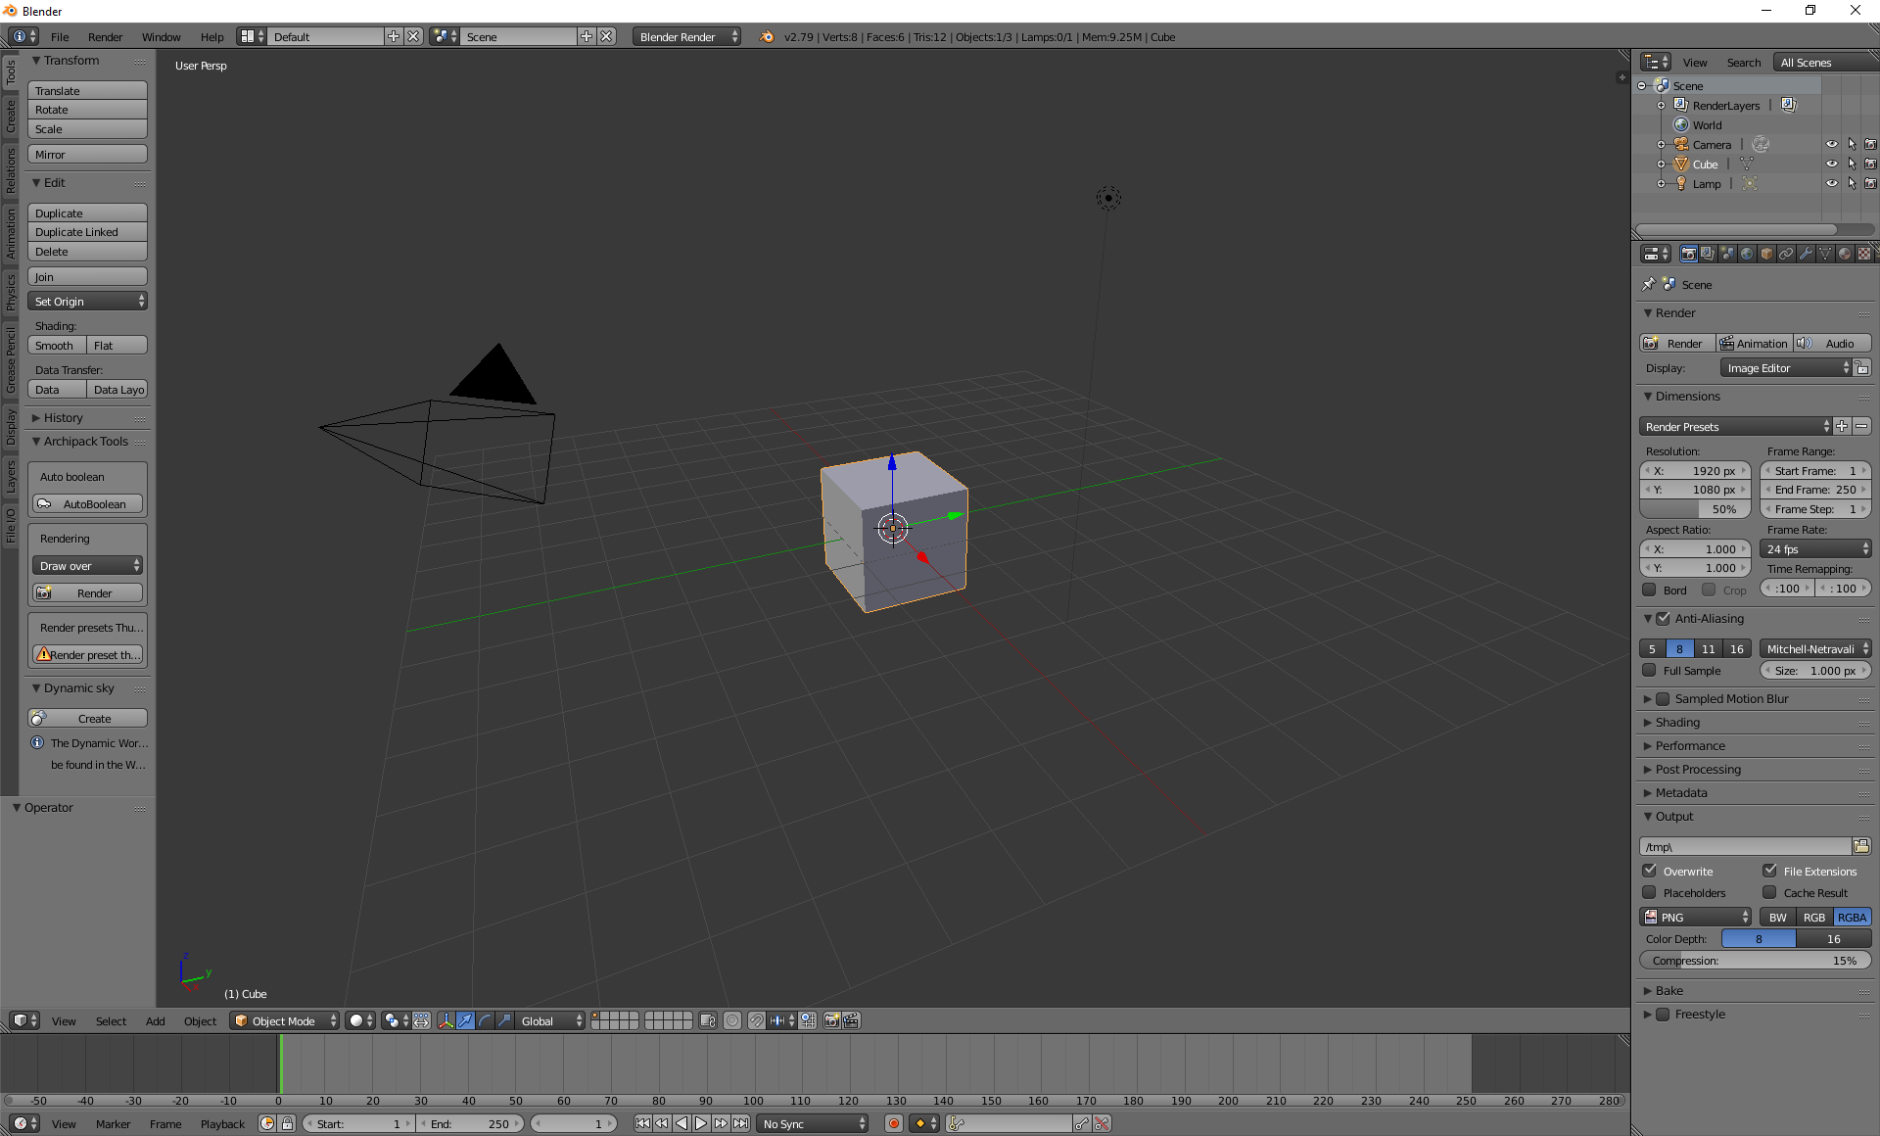
Task: Click the auto keyframe record button
Action: pos(893,1123)
